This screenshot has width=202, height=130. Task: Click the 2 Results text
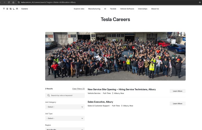[49, 89]
